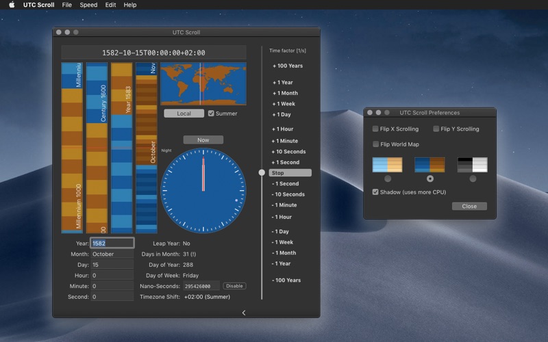Toggle Shadow (uses more CPU) checkbox
The image size is (548, 342).
[x=375, y=192]
